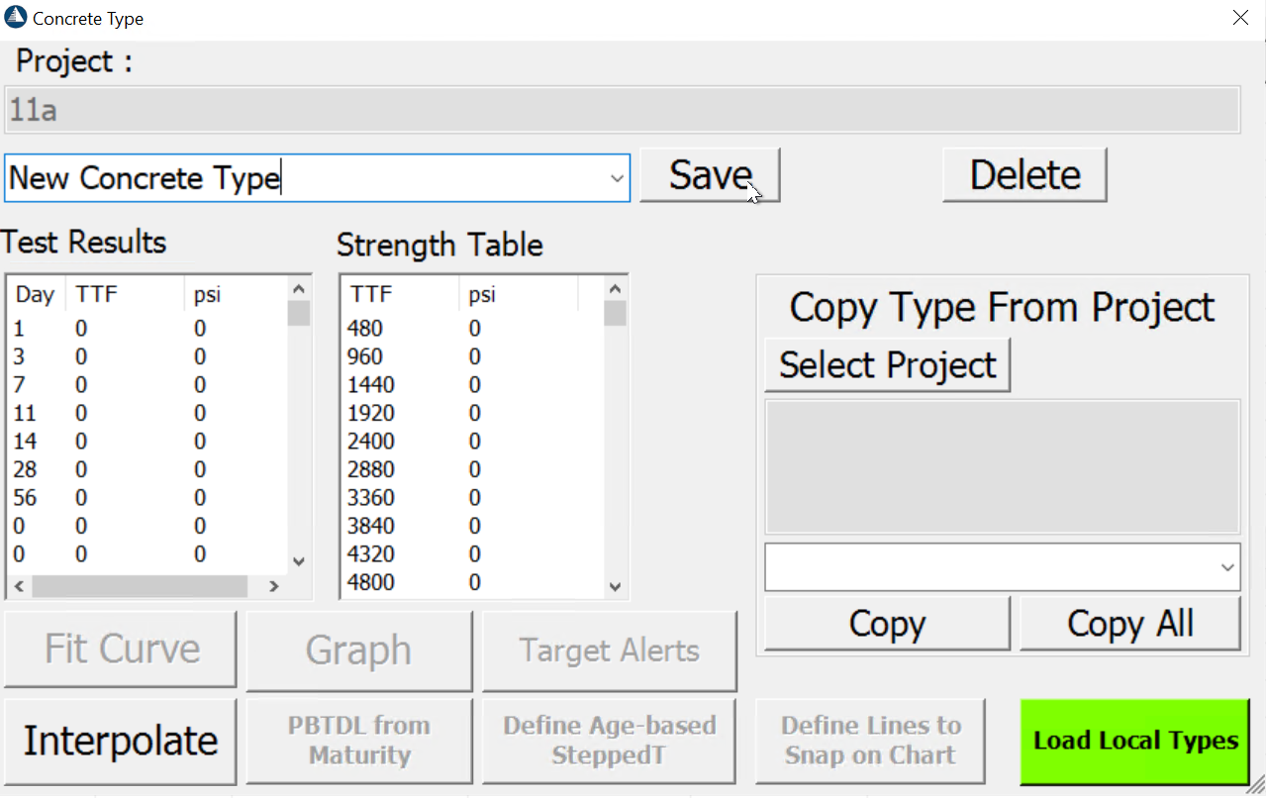This screenshot has height=798, width=1266.
Task: Click the green Load Local Types button
Action: [1134, 741]
